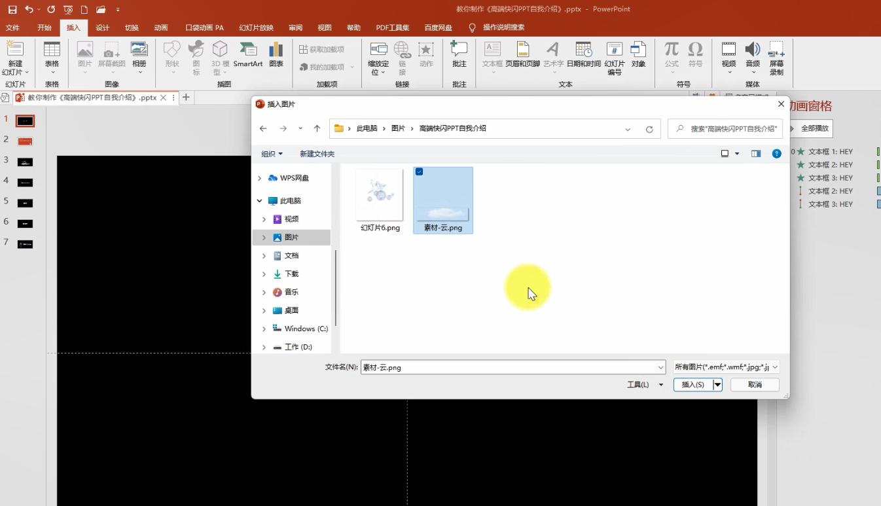Expand the WPS网盘 tree node
881x506 pixels.
(x=260, y=178)
